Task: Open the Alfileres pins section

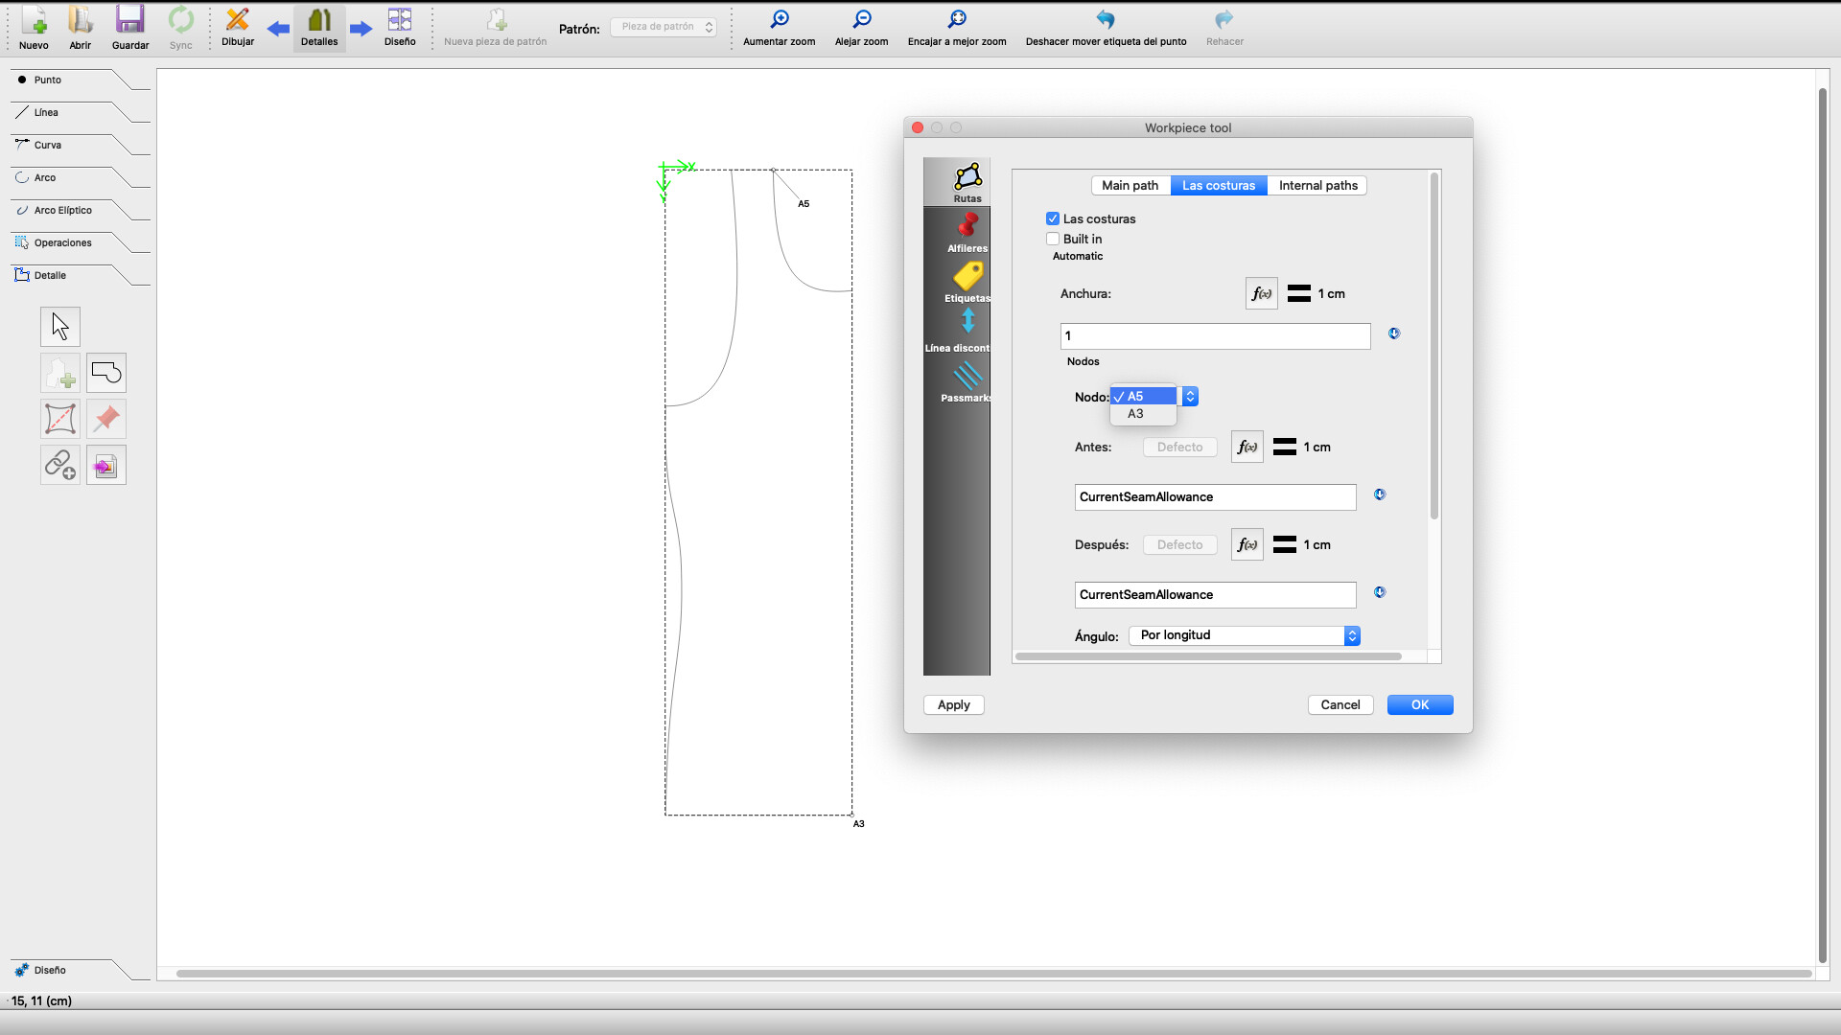Action: 967,232
